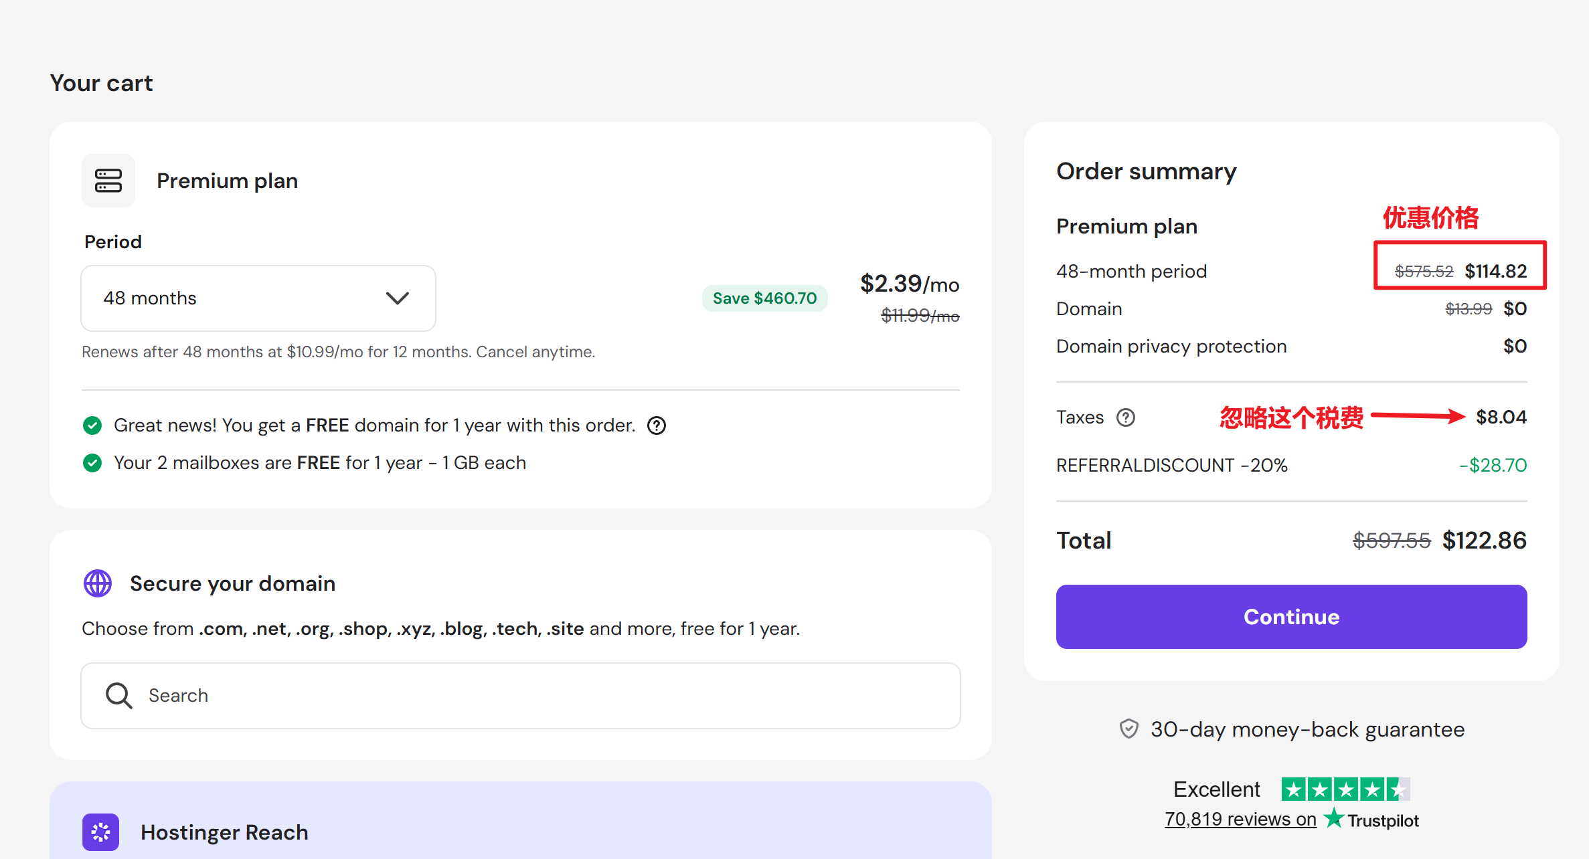Click the Continue button
1589x859 pixels.
[1292, 617]
